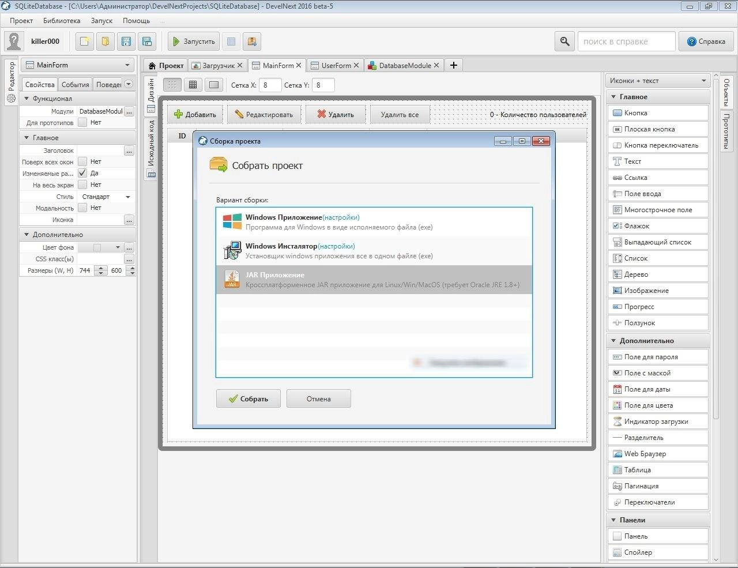The height and width of the screenshot is (568, 738).
Task: Open the Запуск menu
Action: [x=101, y=20]
